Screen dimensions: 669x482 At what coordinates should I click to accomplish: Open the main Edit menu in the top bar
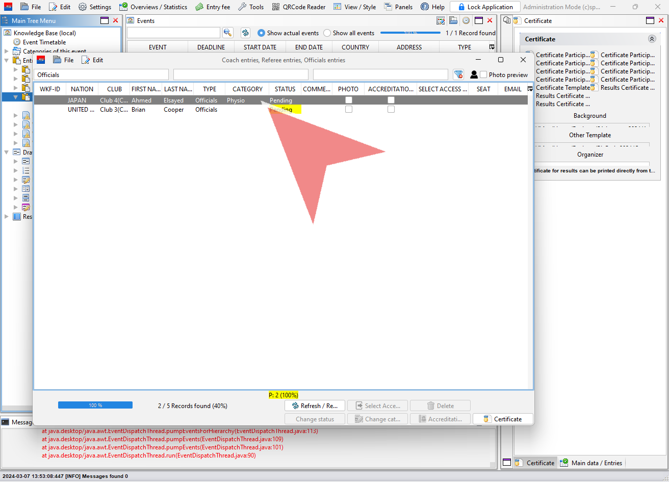60,7
